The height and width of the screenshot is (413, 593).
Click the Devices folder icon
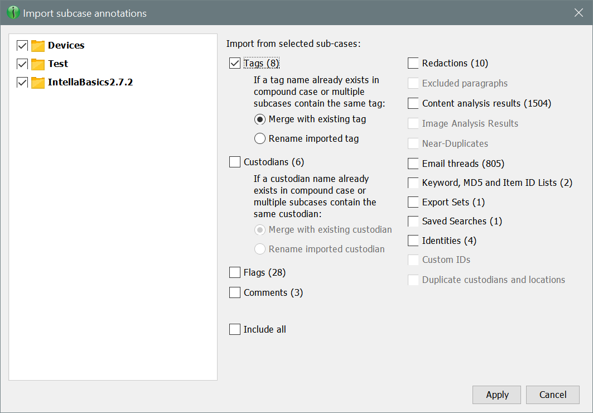coord(38,46)
